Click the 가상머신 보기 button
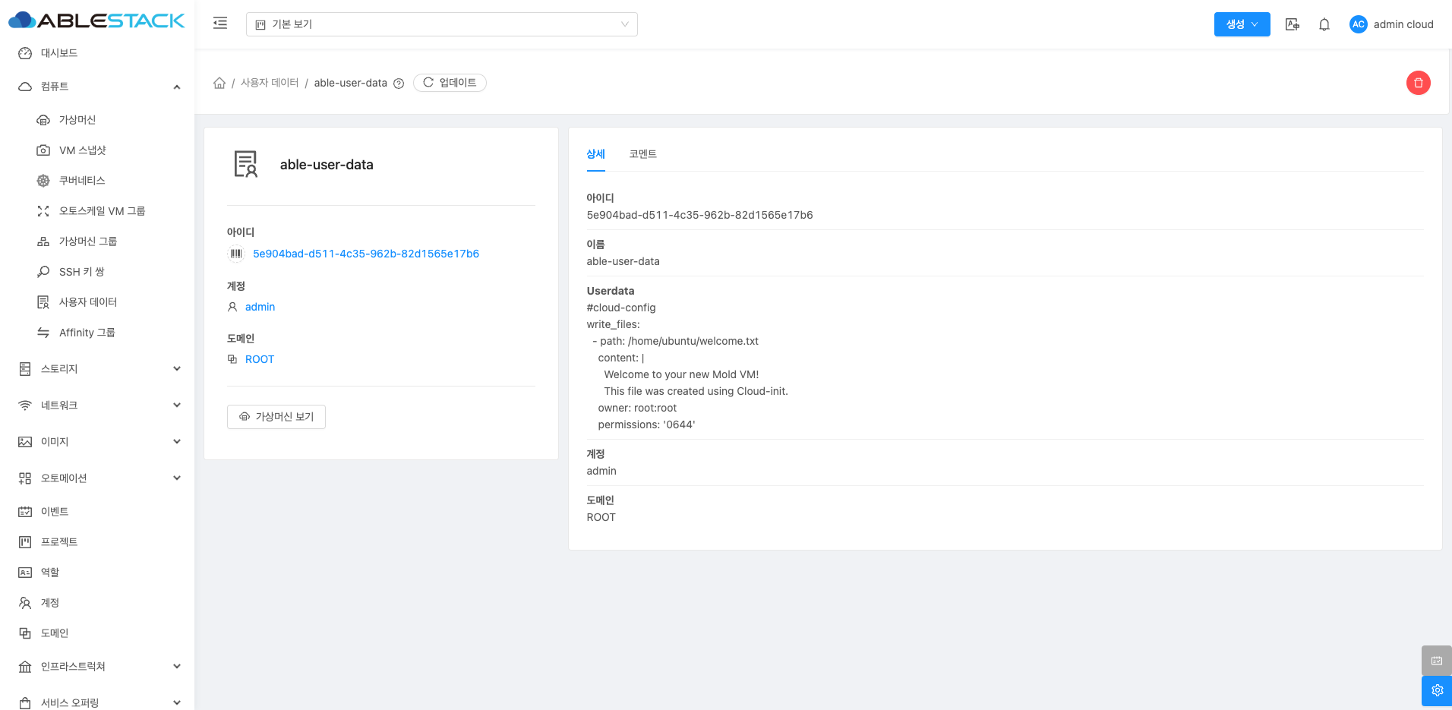 click(x=276, y=417)
